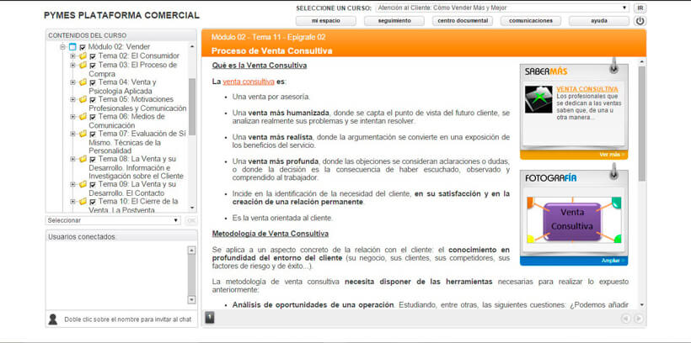The image size is (691, 343).
Task: Click the Venta Consultiva diagram thumbnail
Action: click(x=574, y=220)
